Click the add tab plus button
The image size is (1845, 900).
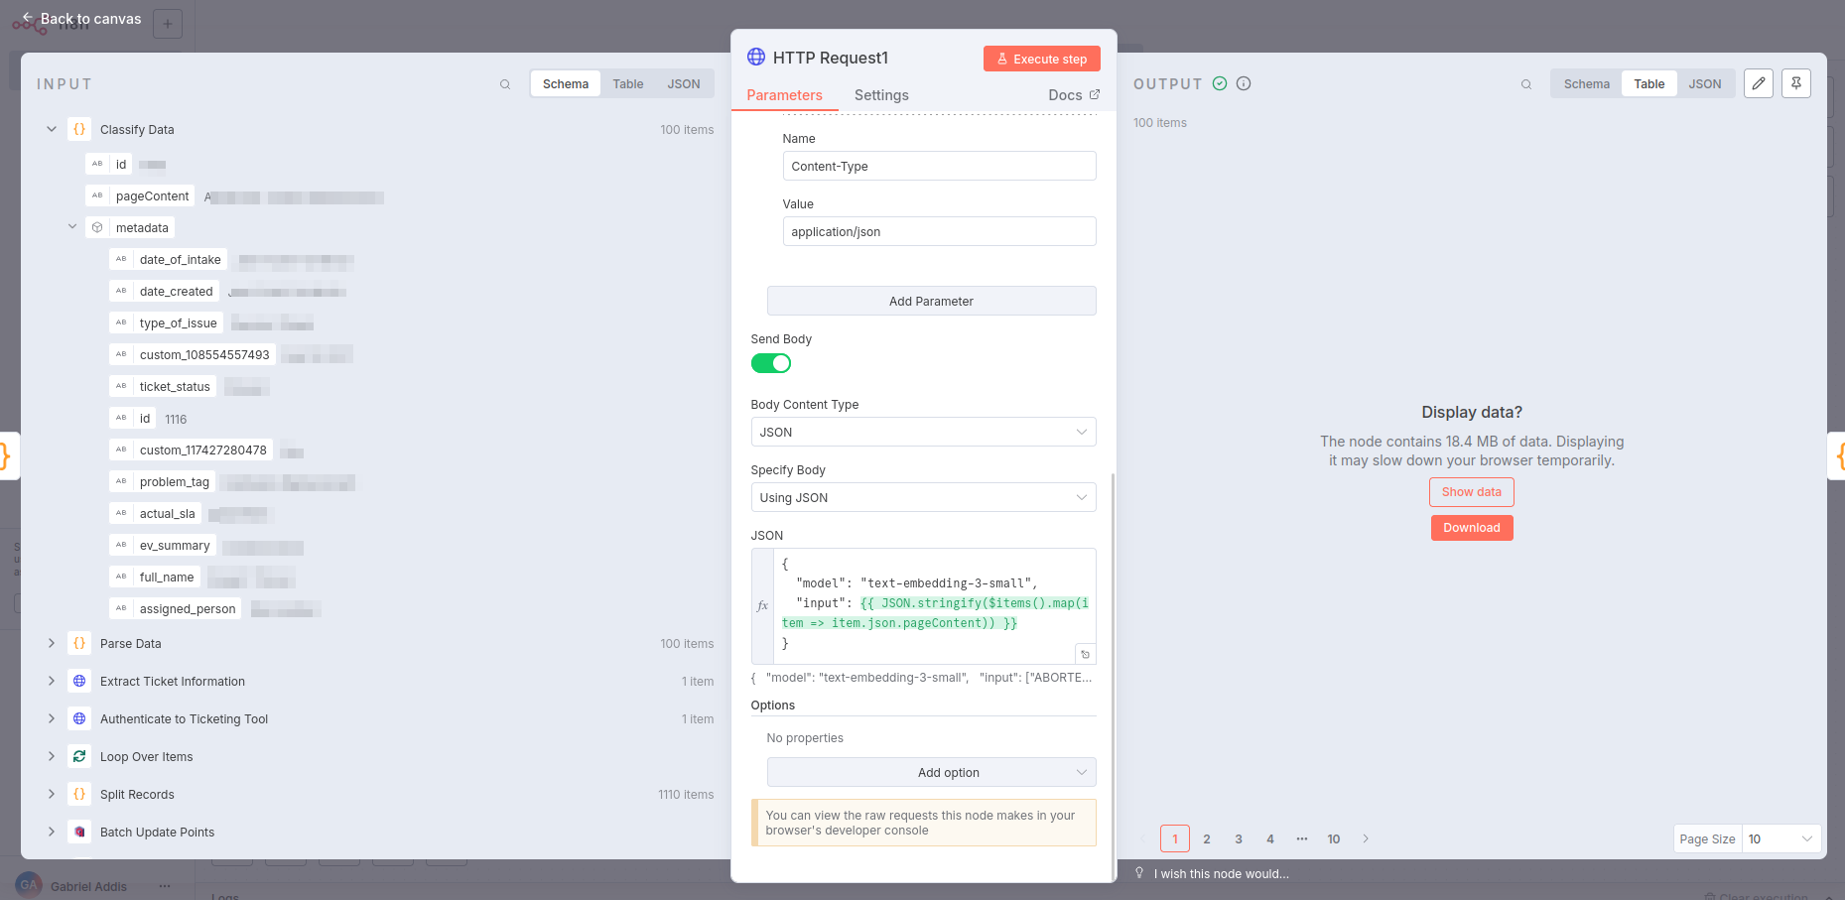coord(168,24)
